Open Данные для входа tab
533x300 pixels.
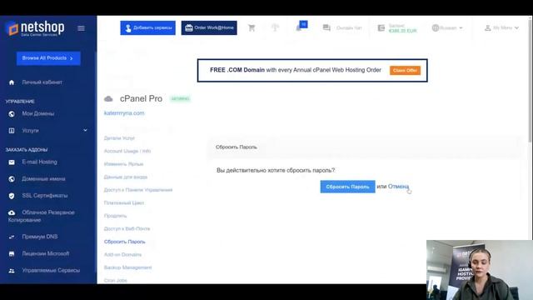(x=126, y=177)
